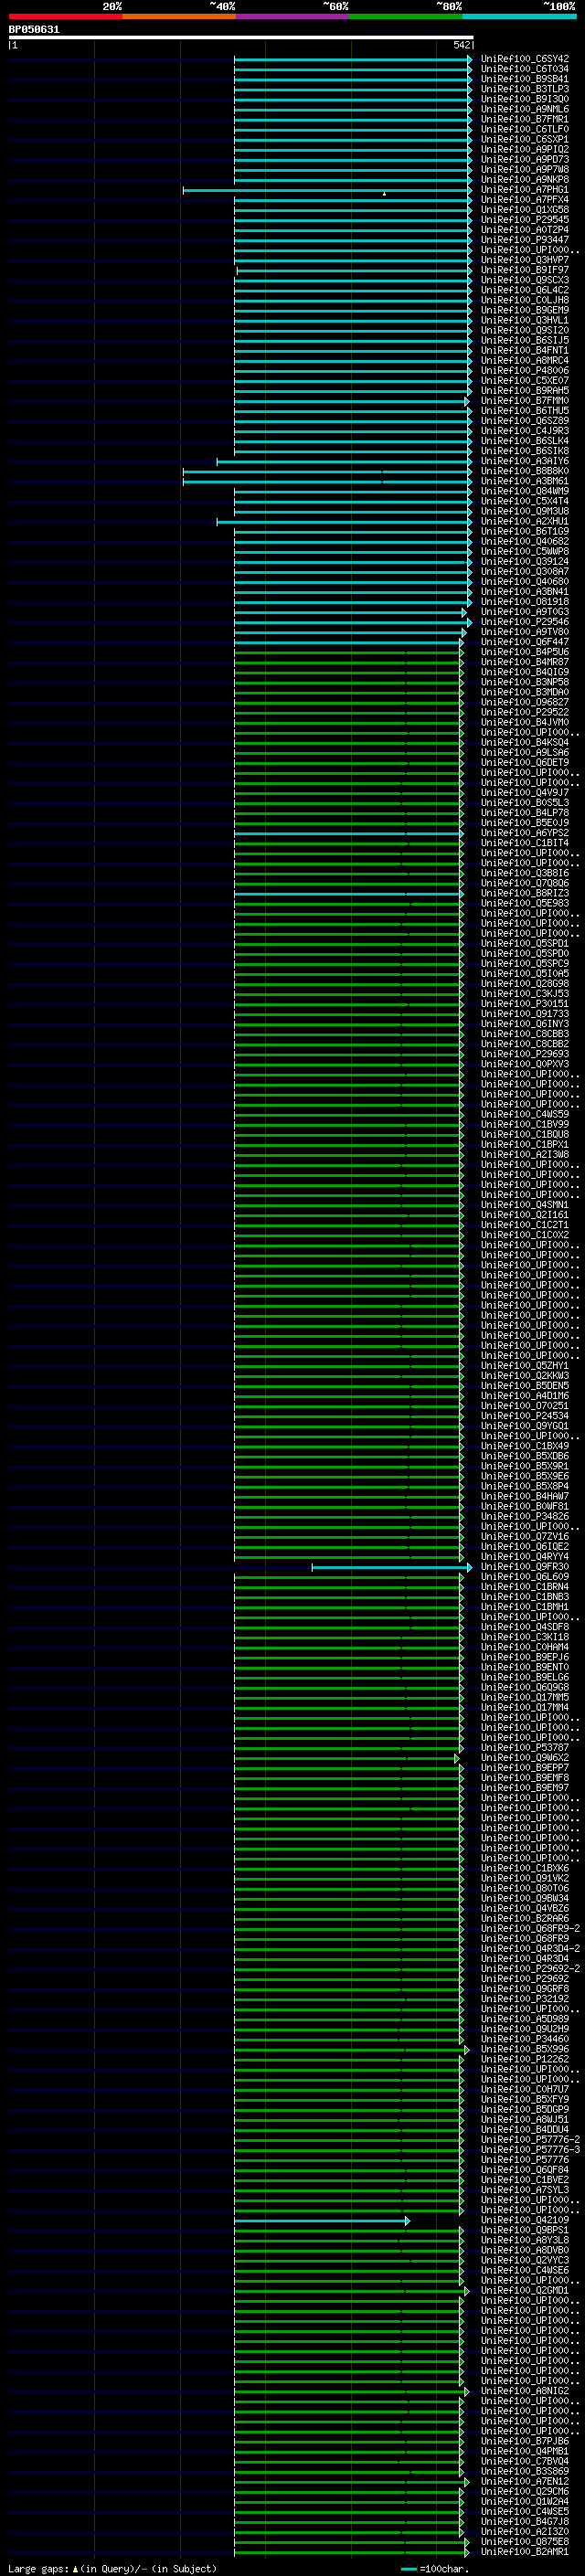Select hit label UniRef100_Q84WM9
The height and width of the screenshot is (2576, 585).
pos(524,491)
